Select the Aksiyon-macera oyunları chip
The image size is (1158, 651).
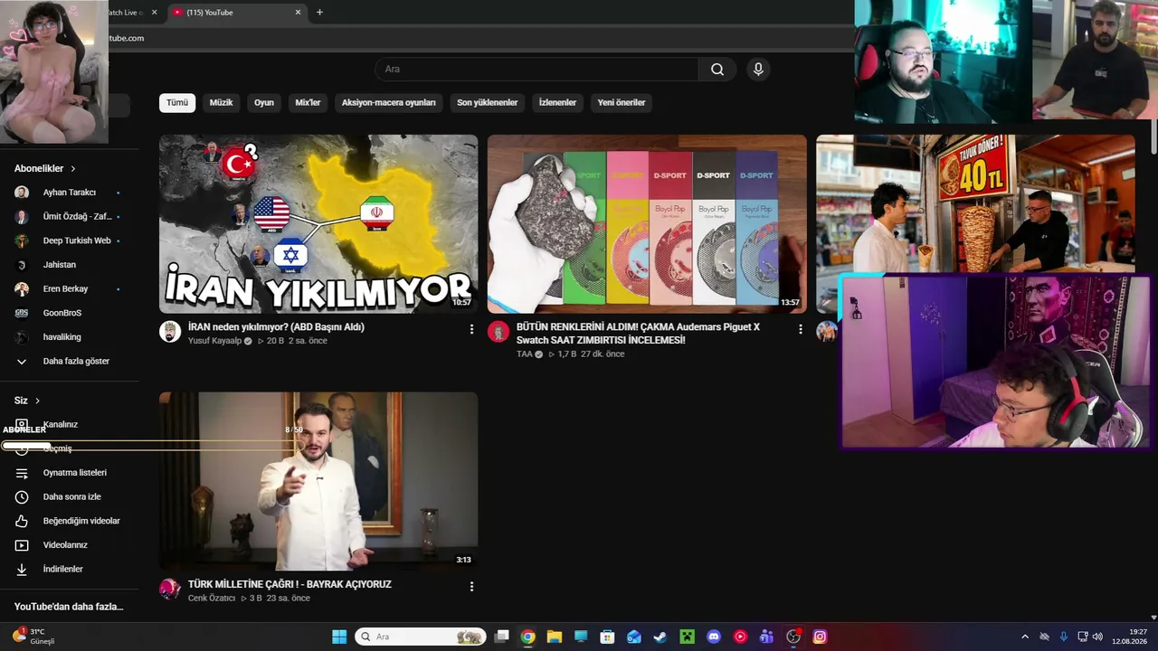[389, 103]
